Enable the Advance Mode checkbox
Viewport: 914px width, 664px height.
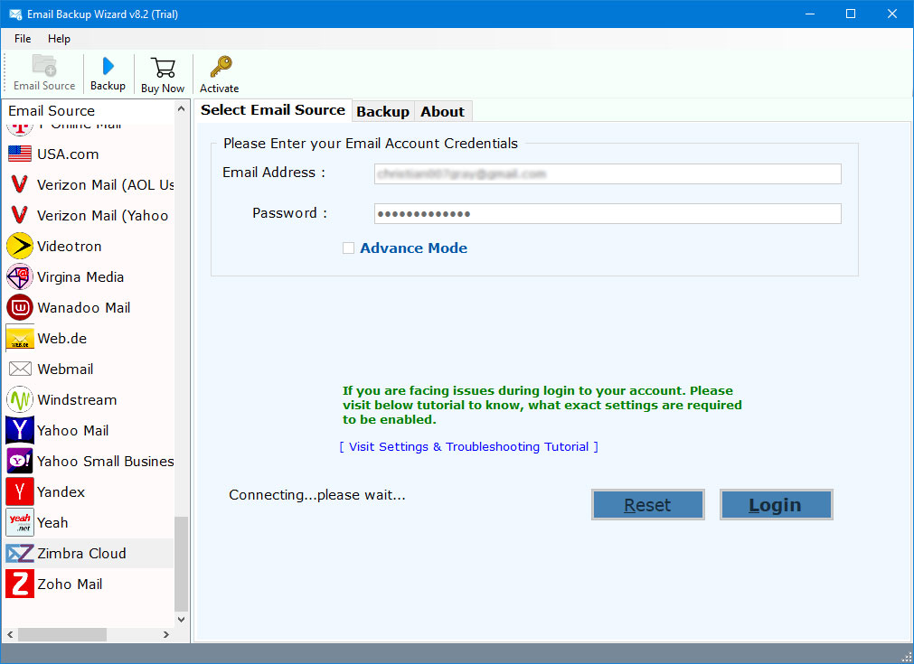(x=349, y=248)
